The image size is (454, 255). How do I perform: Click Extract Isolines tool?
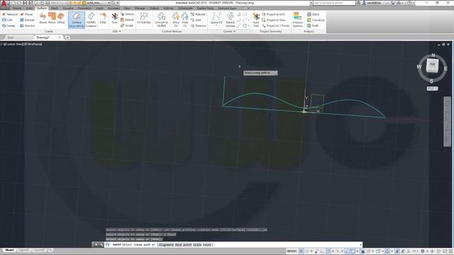230,20
